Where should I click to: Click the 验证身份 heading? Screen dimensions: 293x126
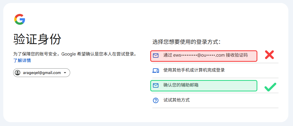click(37, 40)
